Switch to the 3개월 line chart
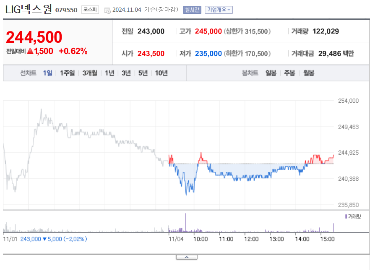370x270 pixels. 90,73
